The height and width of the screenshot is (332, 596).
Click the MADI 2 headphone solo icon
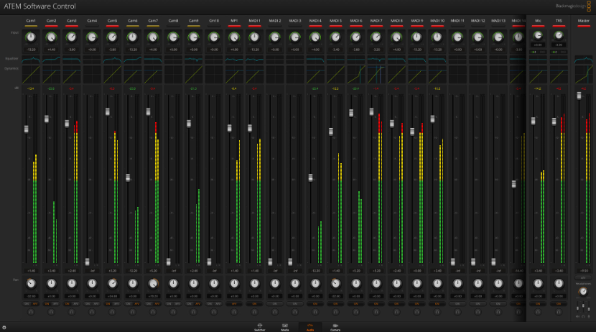tap(275, 312)
